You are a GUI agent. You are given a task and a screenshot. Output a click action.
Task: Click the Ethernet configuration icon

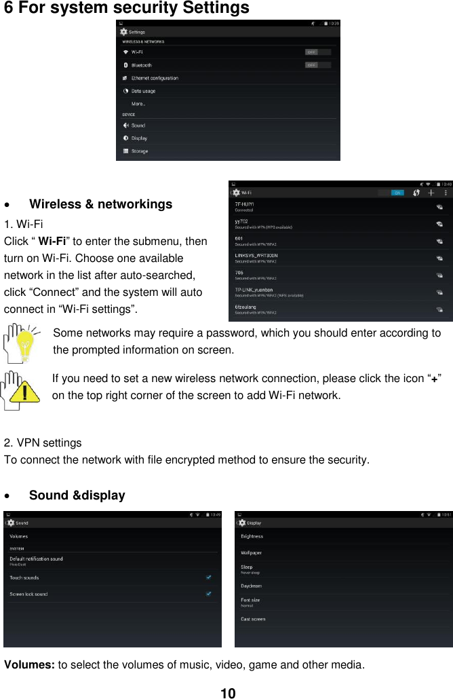point(125,78)
